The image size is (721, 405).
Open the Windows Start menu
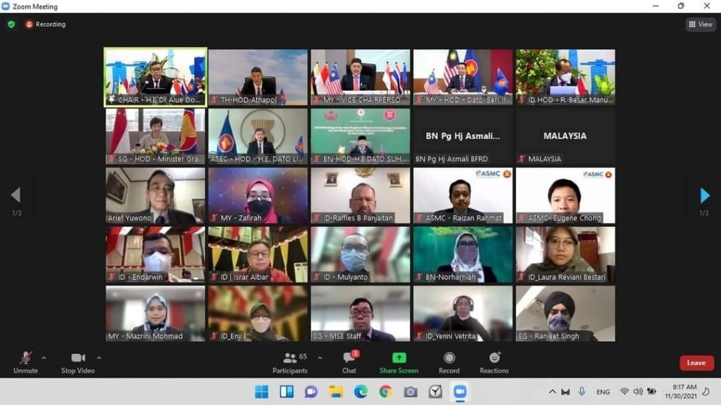[x=261, y=392]
